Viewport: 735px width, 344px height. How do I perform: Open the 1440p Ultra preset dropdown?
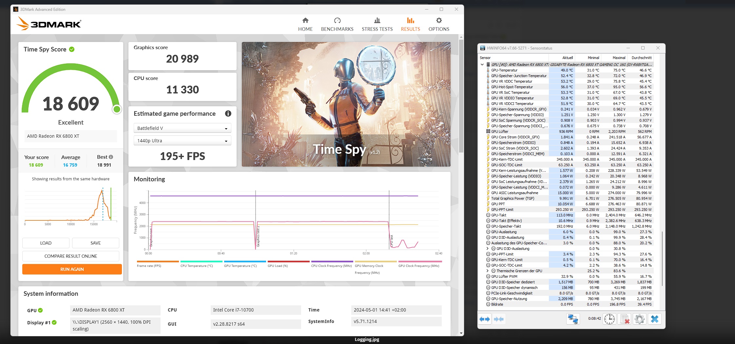pyautogui.click(x=182, y=140)
